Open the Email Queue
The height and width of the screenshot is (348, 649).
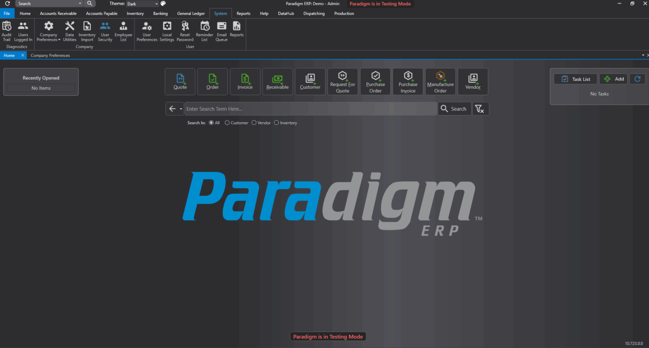tap(222, 31)
